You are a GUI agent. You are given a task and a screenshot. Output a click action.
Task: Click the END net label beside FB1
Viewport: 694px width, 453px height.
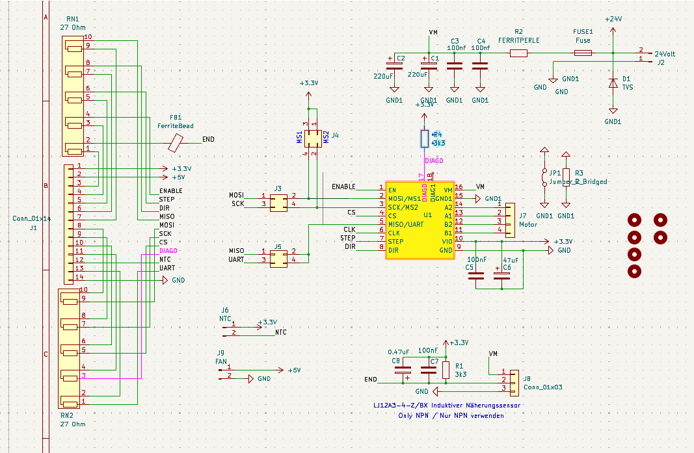(x=208, y=139)
